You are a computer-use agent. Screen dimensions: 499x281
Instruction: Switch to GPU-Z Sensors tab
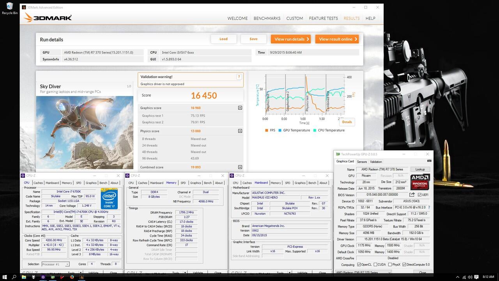tap(362, 162)
